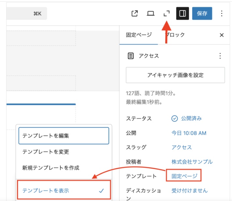Open the template 固定ページ dropdown
This screenshot has height=201, width=232.
tap(184, 176)
